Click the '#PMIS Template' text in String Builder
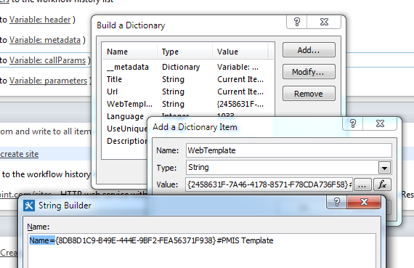 [x=245, y=240]
